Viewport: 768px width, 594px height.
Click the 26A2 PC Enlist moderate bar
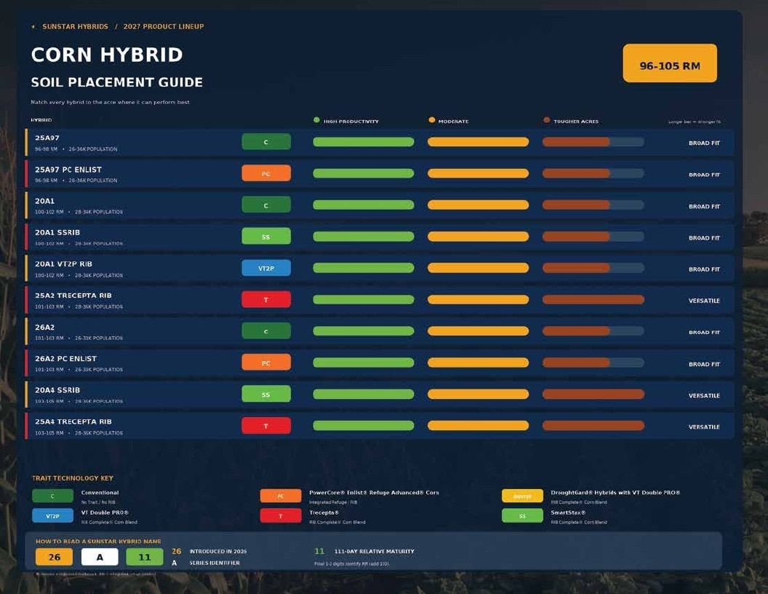(478, 363)
